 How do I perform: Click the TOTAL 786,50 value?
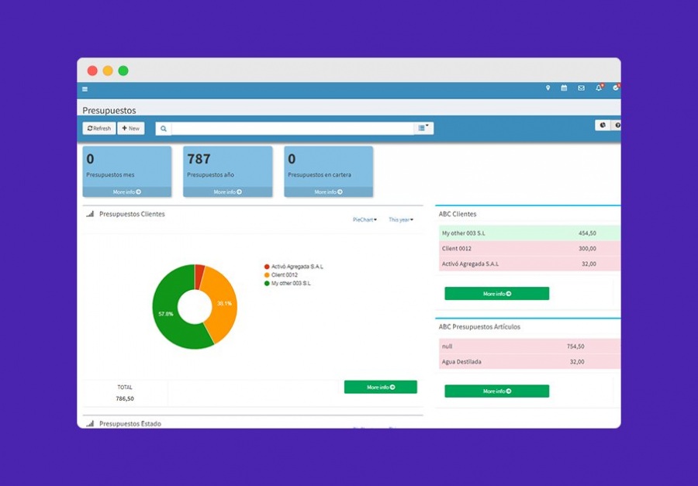tap(125, 398)
